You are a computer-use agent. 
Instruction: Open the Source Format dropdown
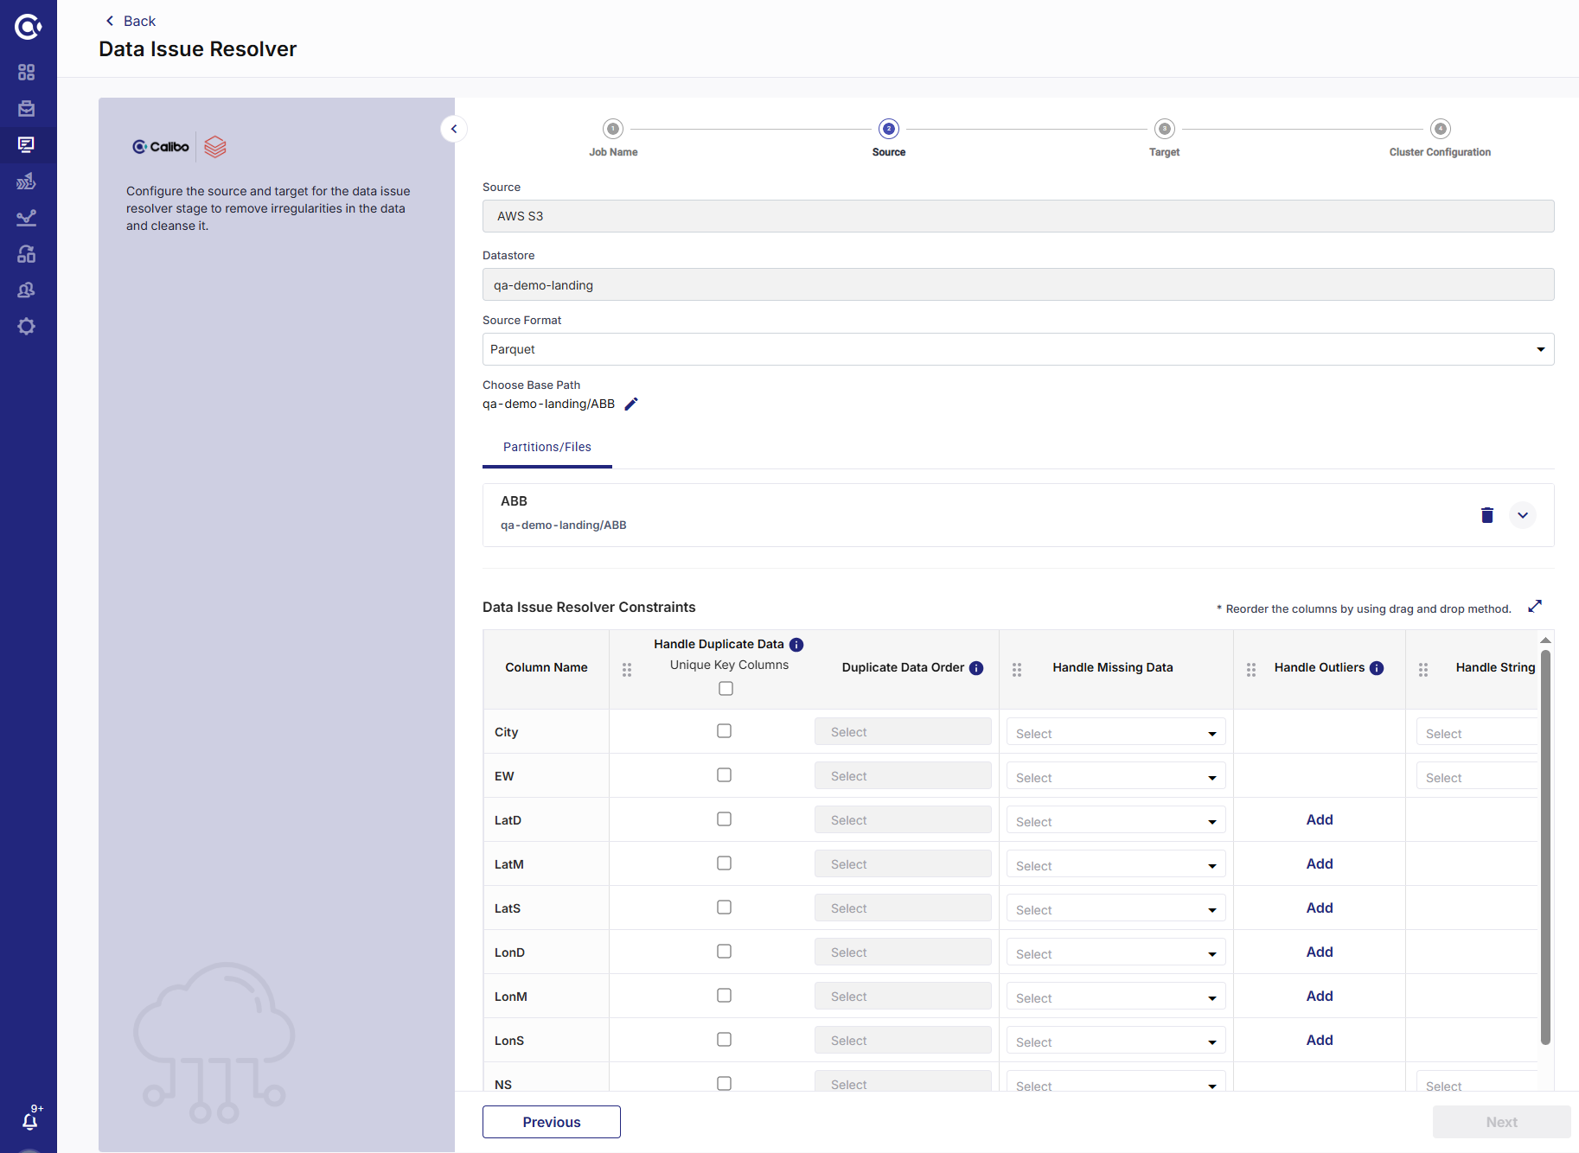click(x=1540, y=349)
